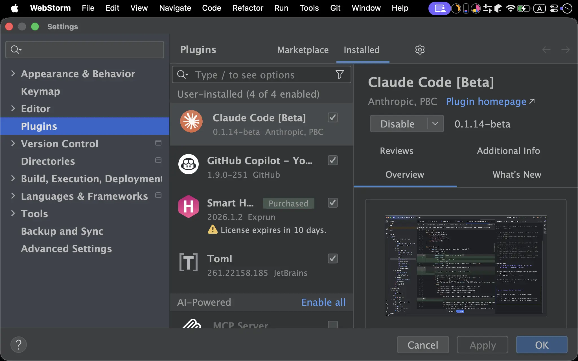Uncheck the GitHub Copilot plugin checkbox

(333, 160)
